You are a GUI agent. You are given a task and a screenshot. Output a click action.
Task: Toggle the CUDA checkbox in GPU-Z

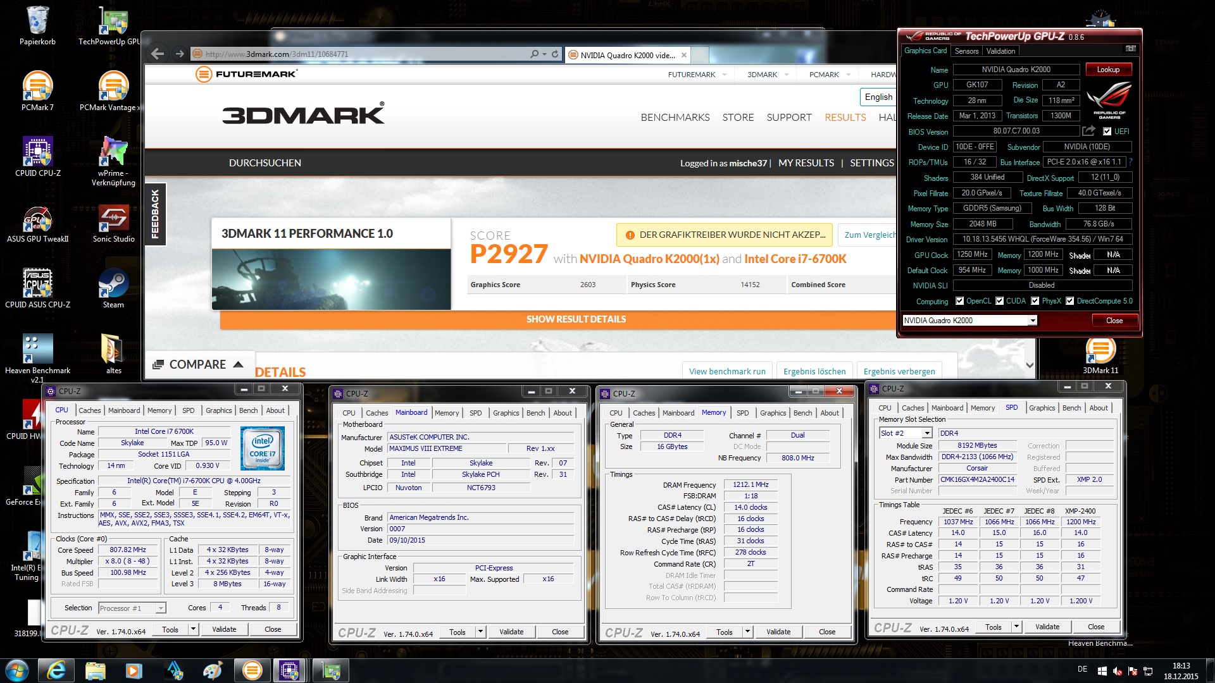(x=1000, y=301)
